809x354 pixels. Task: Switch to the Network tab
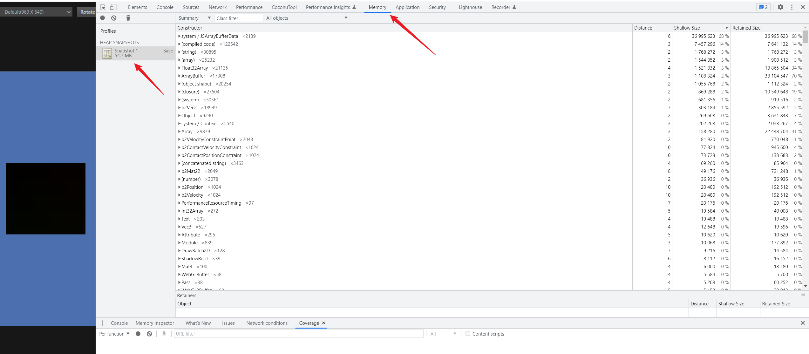click(x=217, y=7)
